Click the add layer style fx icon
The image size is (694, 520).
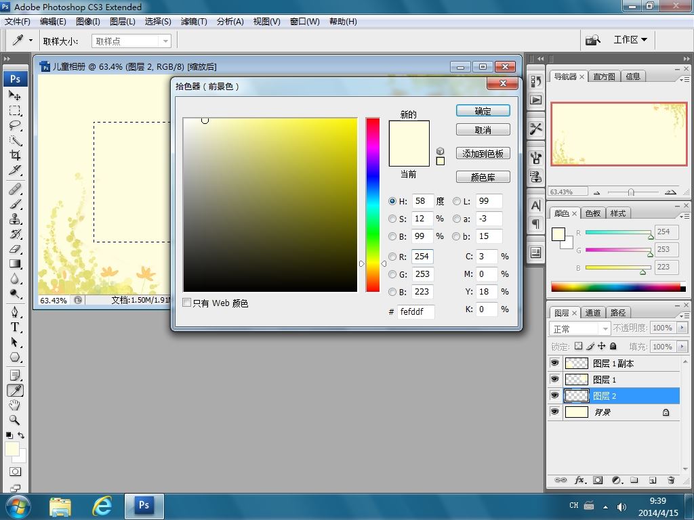[x=580, y=480]
